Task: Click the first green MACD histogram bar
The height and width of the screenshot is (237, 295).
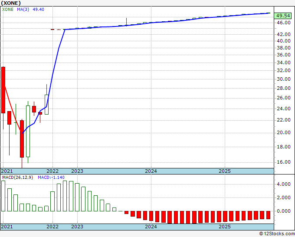Action: tap(3, 196)
